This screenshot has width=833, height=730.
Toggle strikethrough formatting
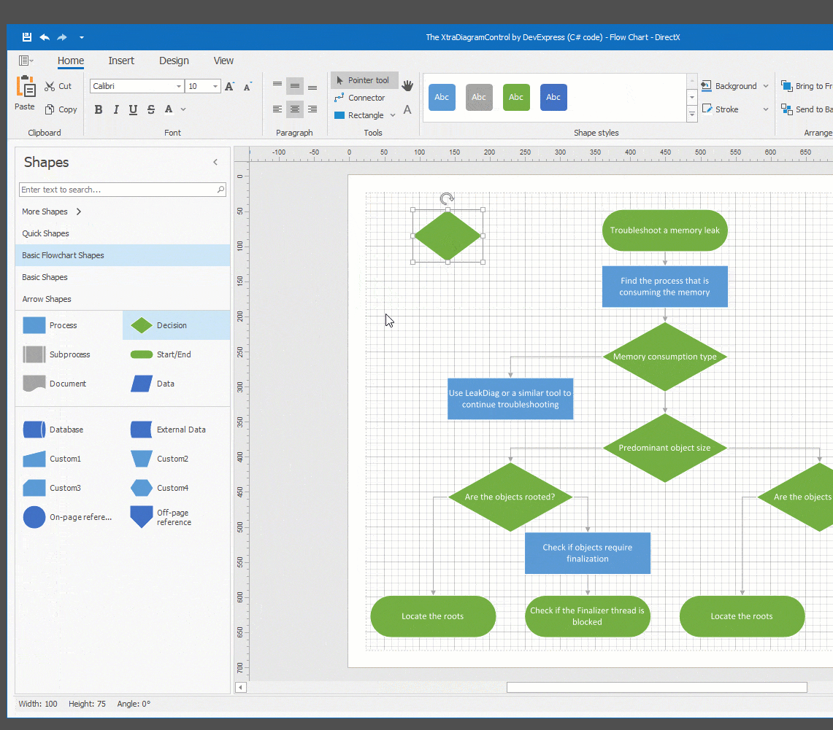click(151, 109)
